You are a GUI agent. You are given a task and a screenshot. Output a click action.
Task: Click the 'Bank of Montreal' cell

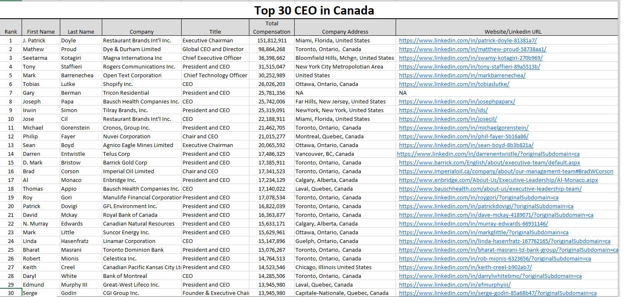pos(142,276)
